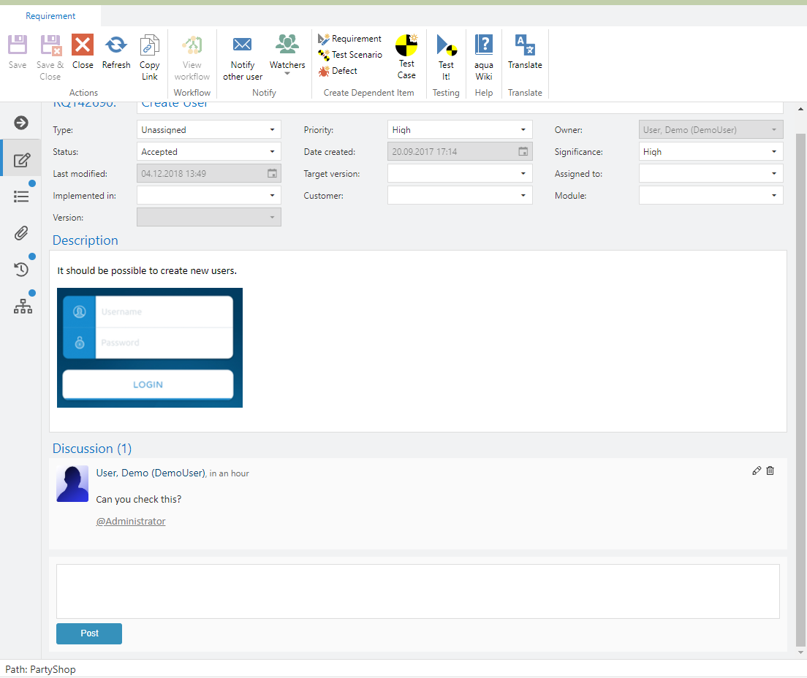
Task: Expand the Assigned to dropdown
Action: tap(711, 174)
